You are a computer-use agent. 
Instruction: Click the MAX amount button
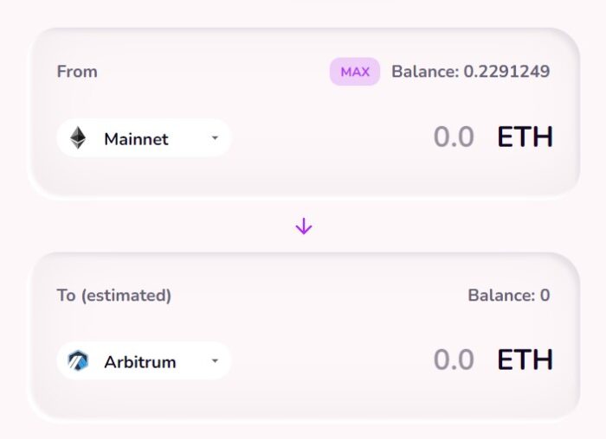tap(354, 72)
